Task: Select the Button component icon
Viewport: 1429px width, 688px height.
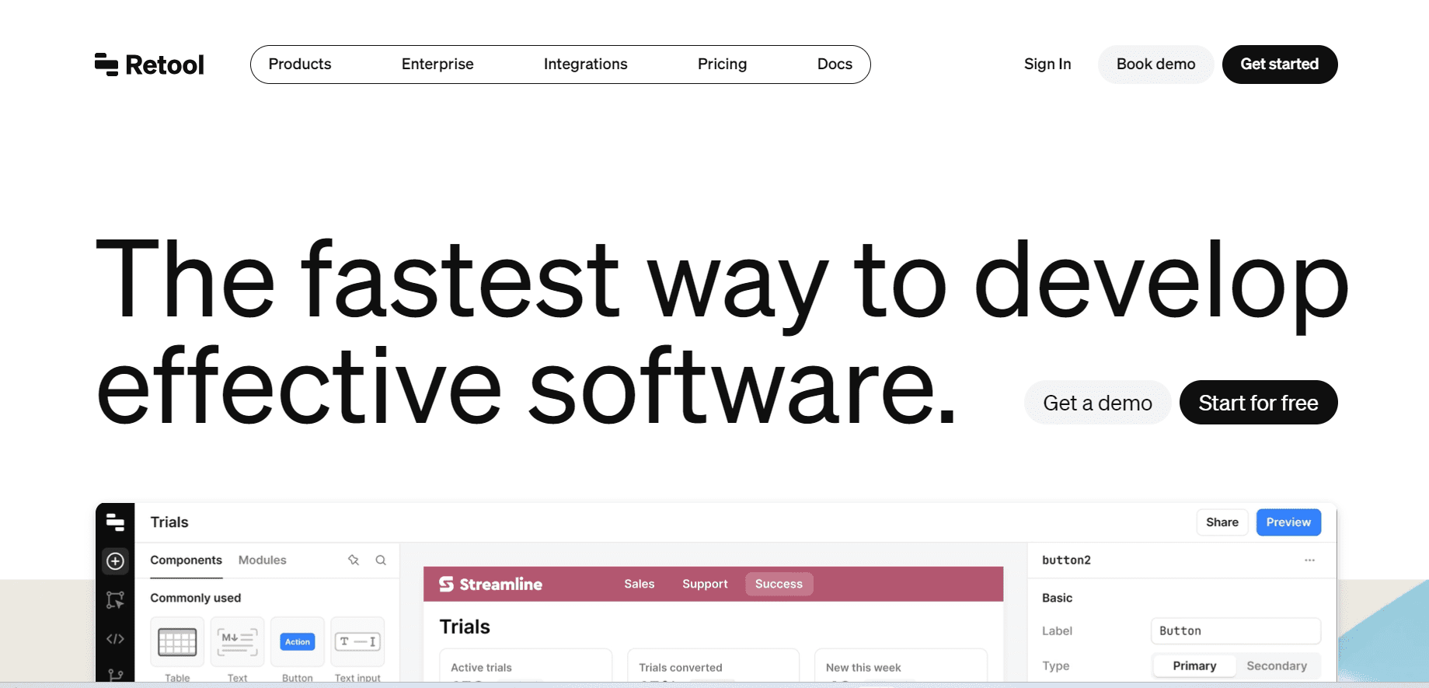Action: point(297,642)
